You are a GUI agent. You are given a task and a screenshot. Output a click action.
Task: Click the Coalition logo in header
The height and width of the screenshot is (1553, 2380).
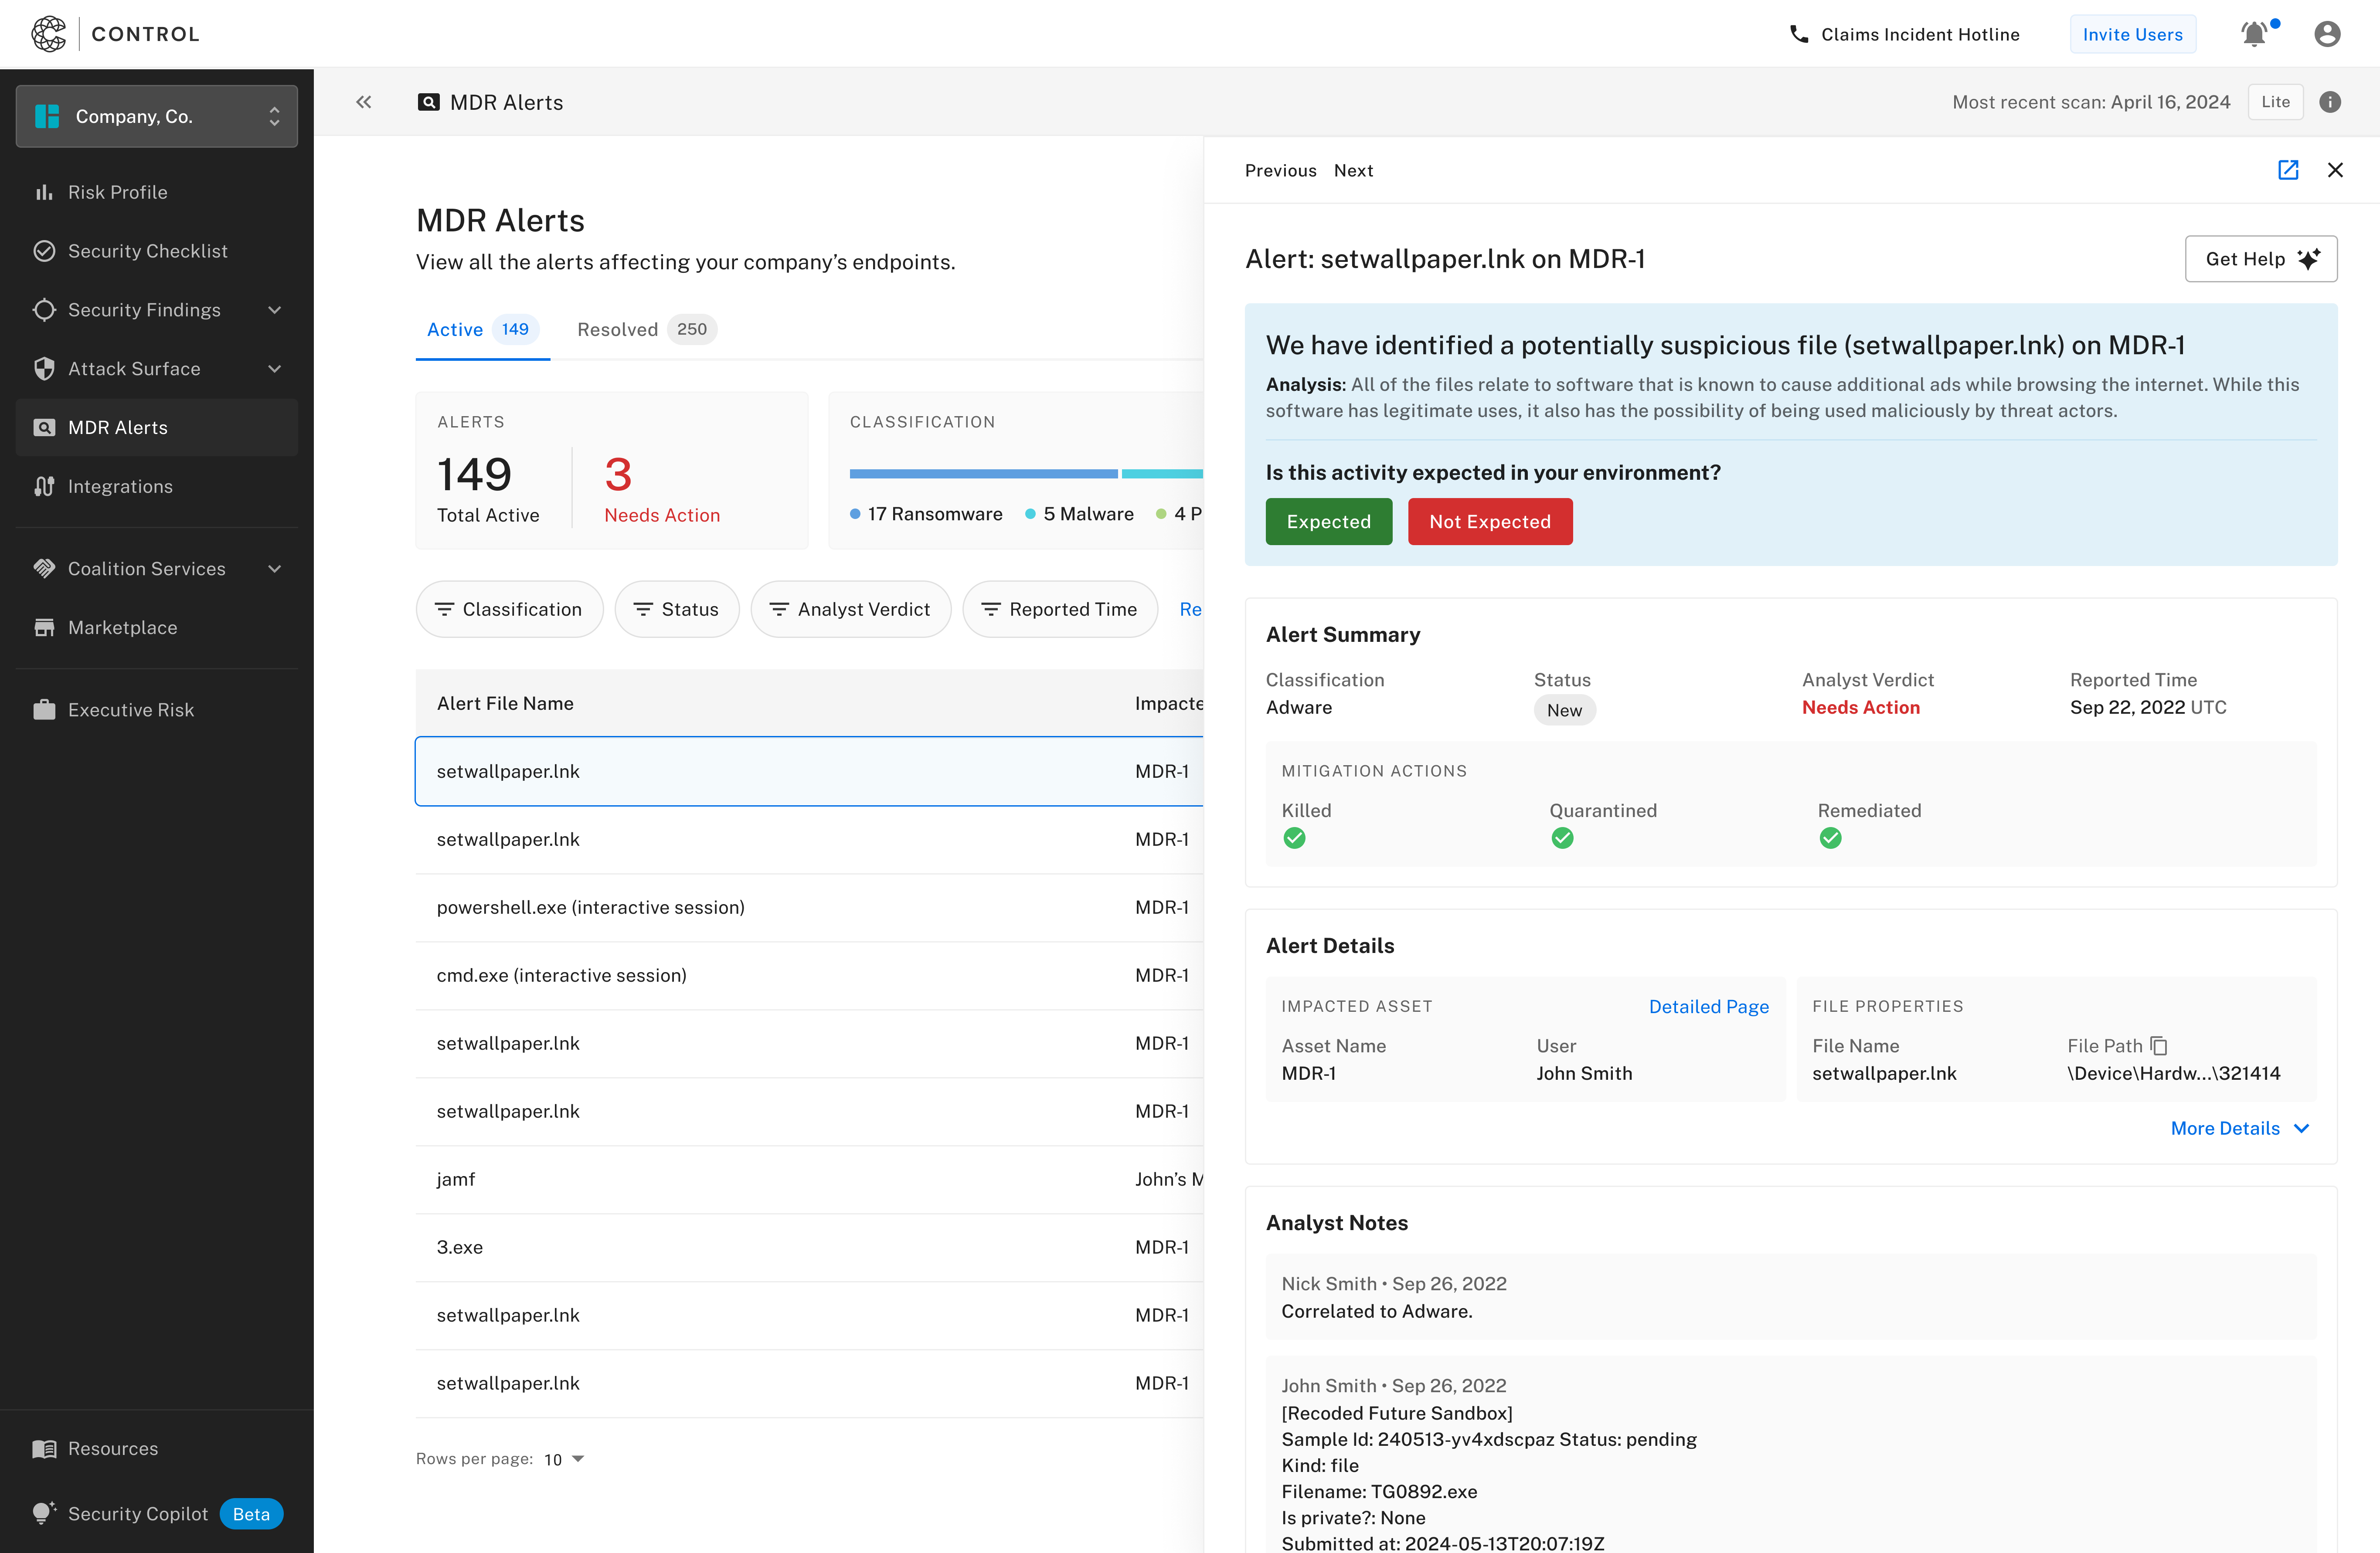coord(48,34)
